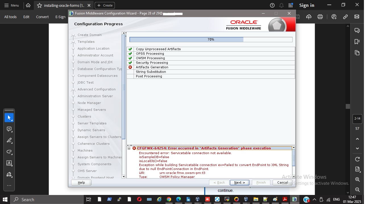
Task: Open the bookmarks panel in Acrobat
Action: [x=357, y=42]
